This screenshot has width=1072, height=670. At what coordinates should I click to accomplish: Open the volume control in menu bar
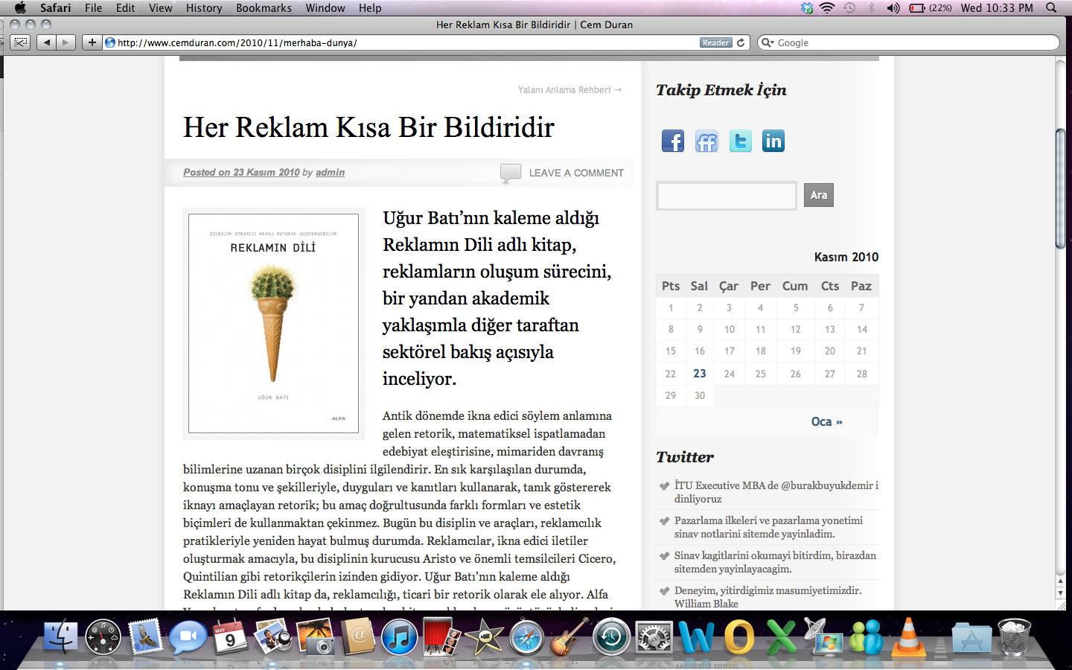893,7
